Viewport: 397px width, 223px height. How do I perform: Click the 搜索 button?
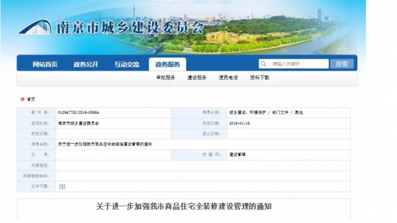point(342,64)
